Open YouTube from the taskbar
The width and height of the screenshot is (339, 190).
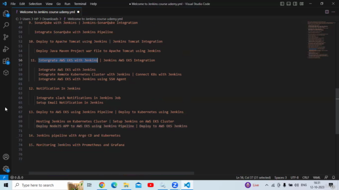150,185
